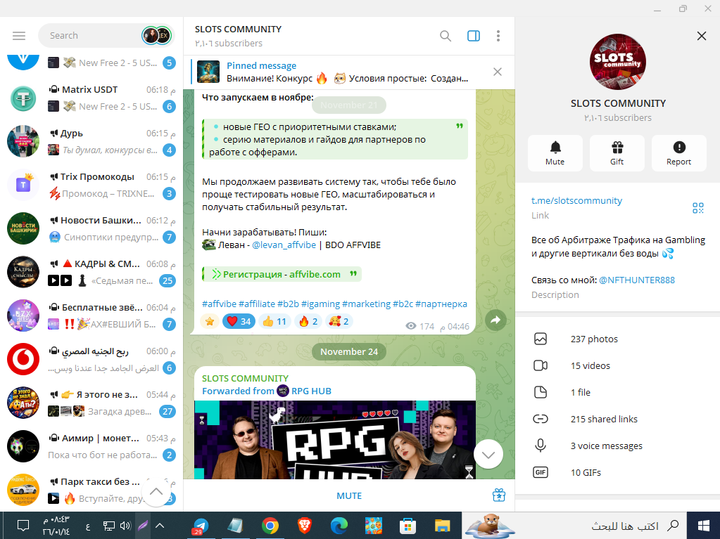Open the 3 voice messages list
720x539 pixels.
(618, 446)
